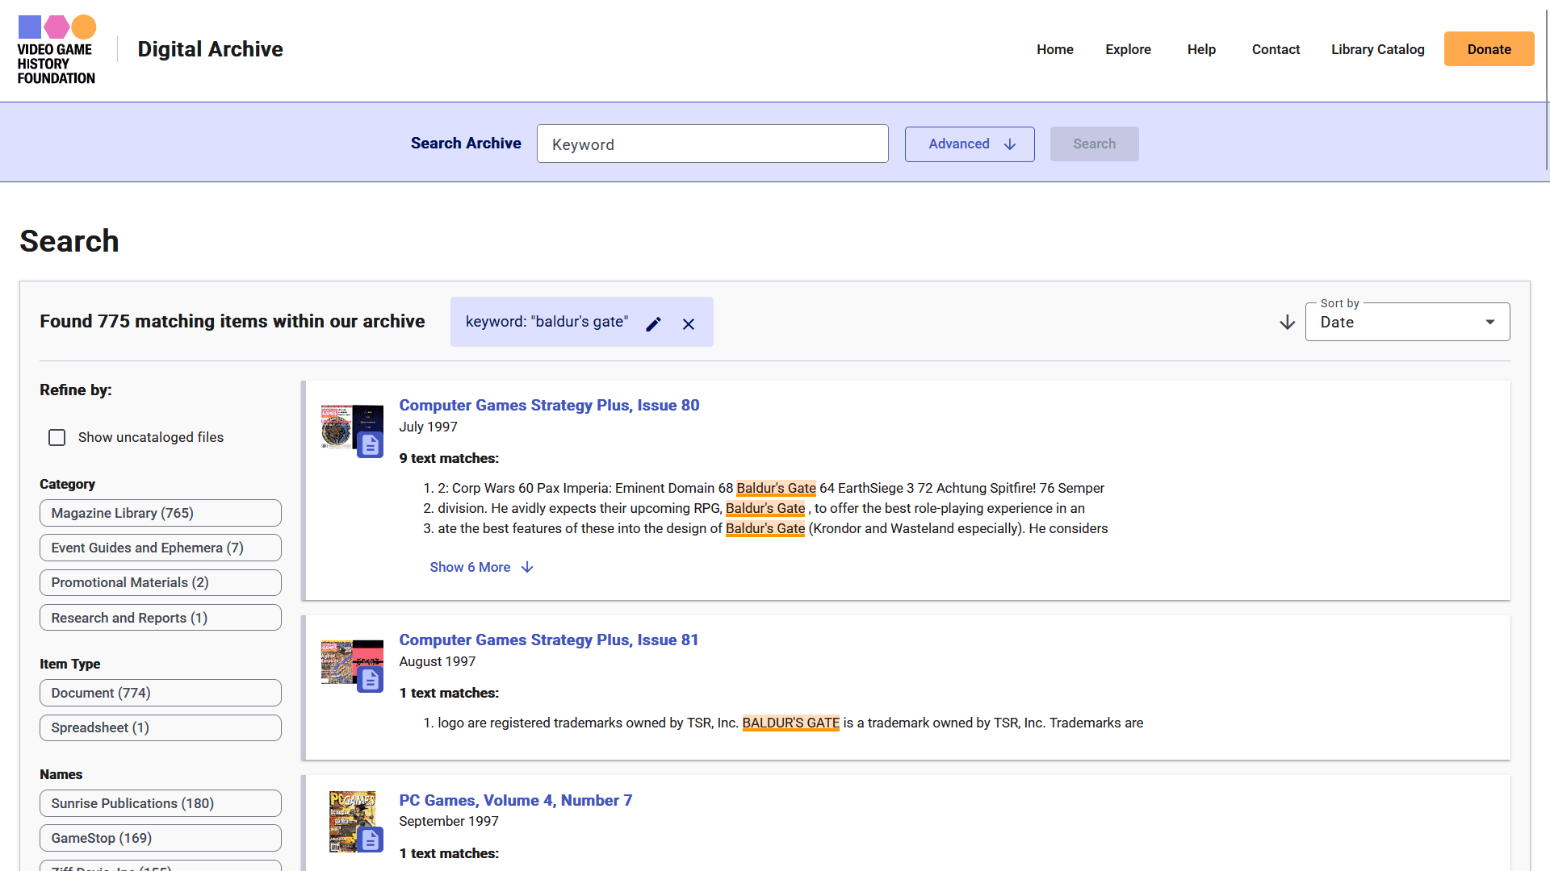Open Explore menu item

[1129, 48]
